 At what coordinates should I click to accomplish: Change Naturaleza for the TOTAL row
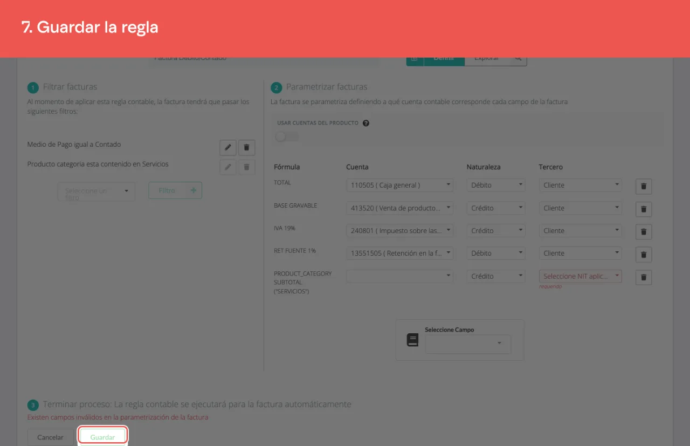(x=496, y=185)
